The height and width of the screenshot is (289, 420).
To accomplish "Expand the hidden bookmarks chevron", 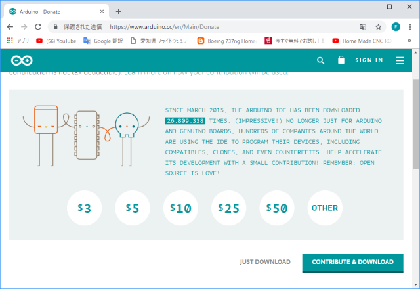I will tap(409, 41).
